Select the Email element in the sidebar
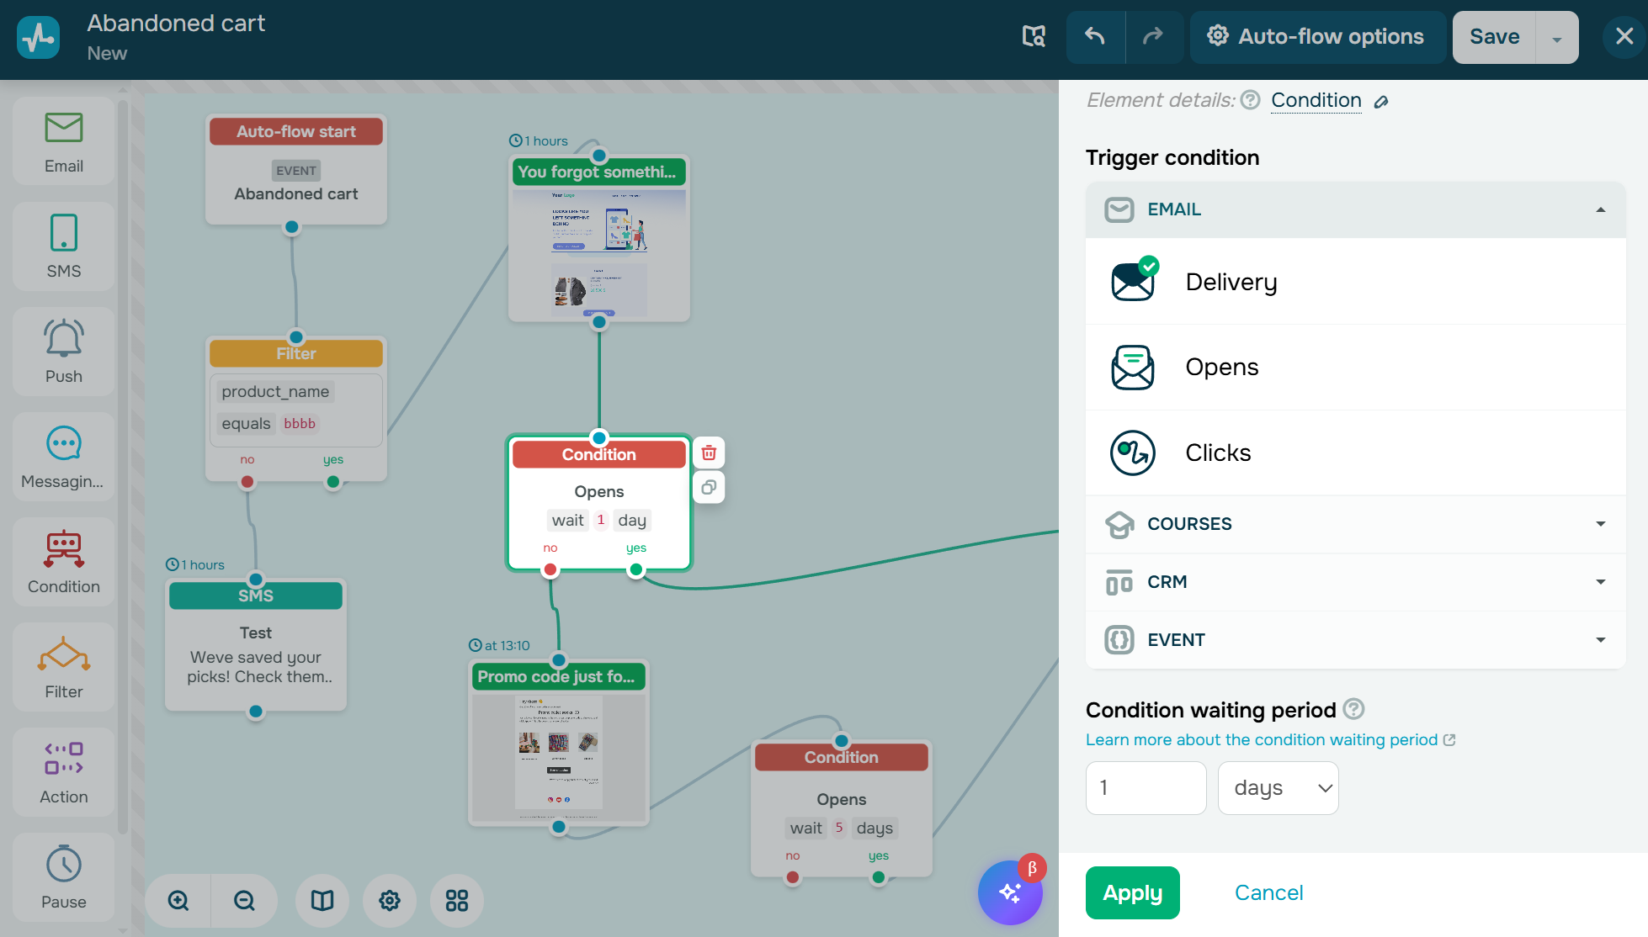The width and height of the screenshot is (1648, 937). pyautogui.click(x=62, y=141)
